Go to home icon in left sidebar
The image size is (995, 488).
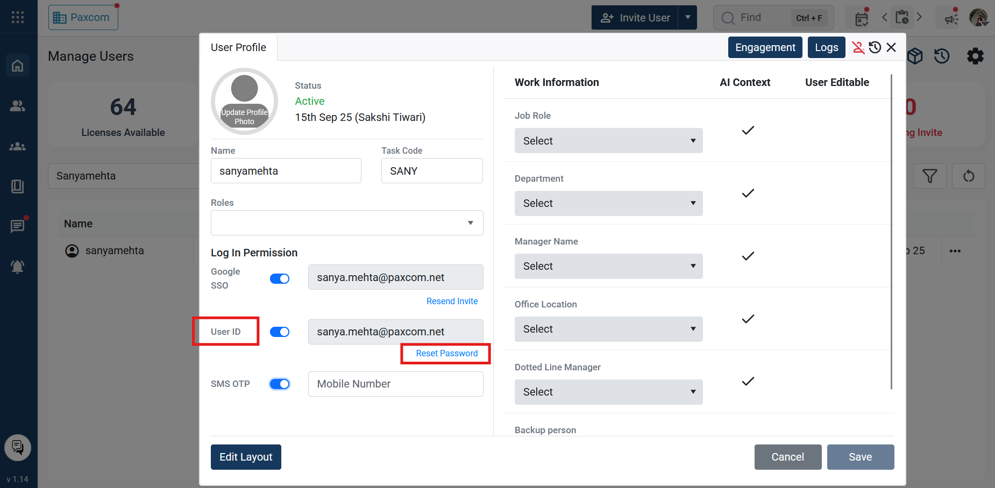(x=18, y=66)
